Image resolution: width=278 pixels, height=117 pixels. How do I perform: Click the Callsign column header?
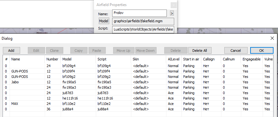pos(211,59)
